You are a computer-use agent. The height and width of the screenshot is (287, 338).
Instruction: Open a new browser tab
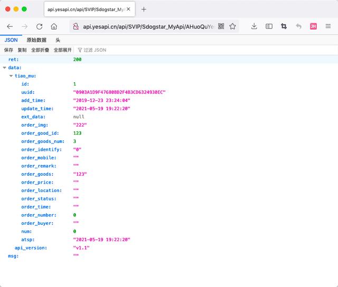(144, 9)
